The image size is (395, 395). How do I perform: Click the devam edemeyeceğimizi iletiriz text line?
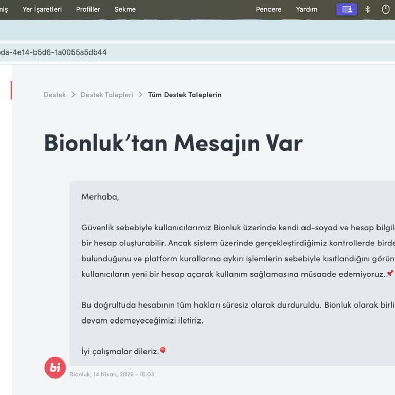coord(142,320)
